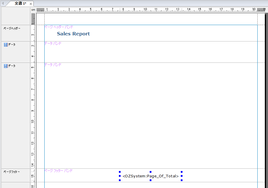Click the 10 mark on horizontal ruler
The image size is (268, 188).
click(145, 10)
